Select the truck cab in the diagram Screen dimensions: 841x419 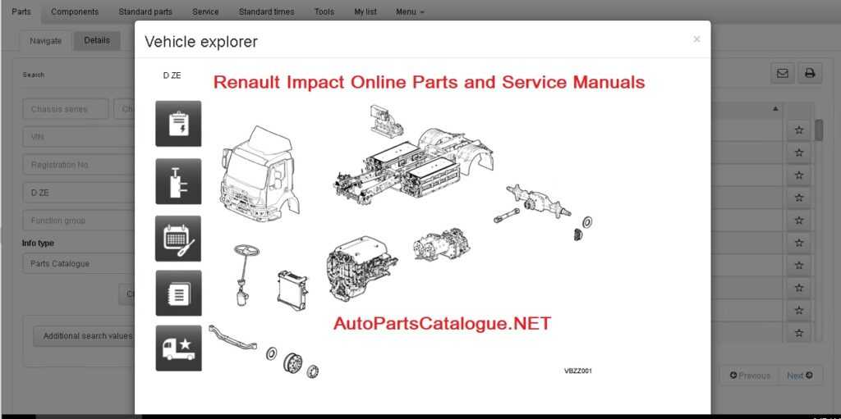click(x=259, y=175)
